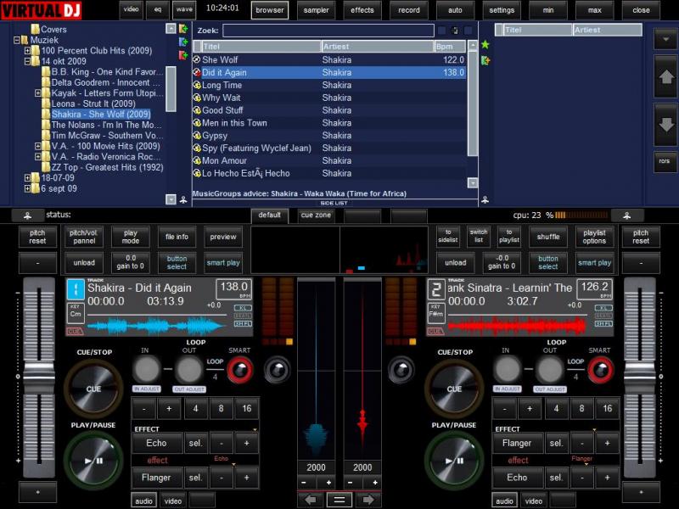Click left crossfader arrow at bottom center
This screenshot has width=679, height=509.
pos(310,500)
